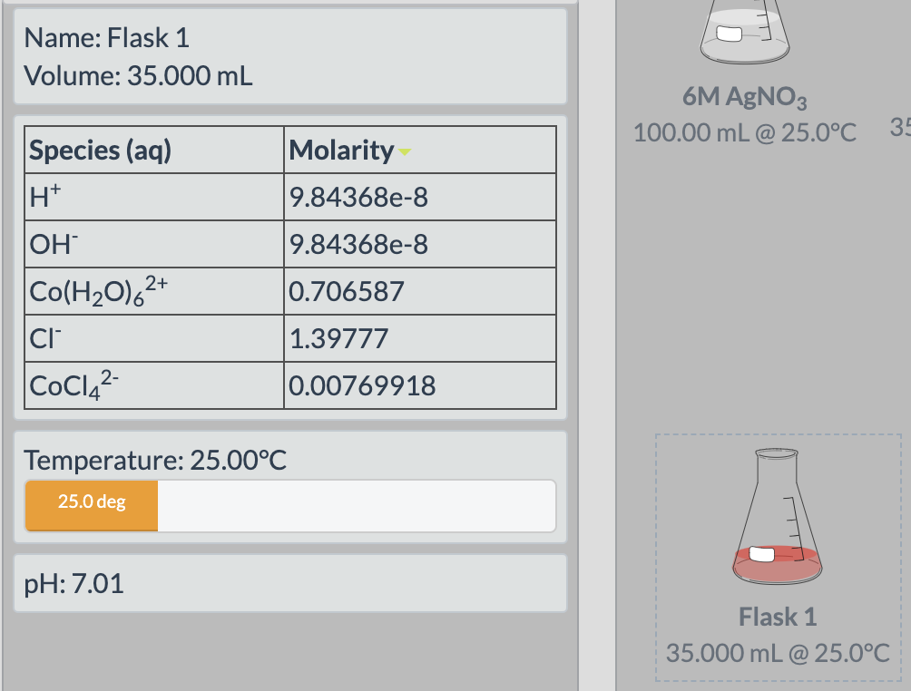Click the partially filled flask image at top

point(743,32)
